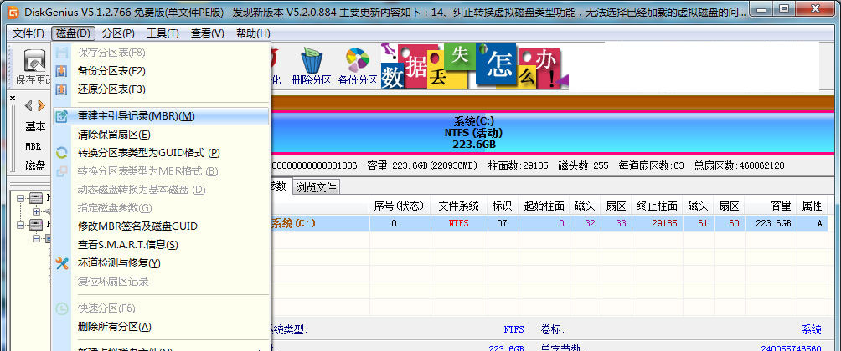Maximize the DiskGenius window
Screen dimensions: 841x351
click(x=784, y=8)
